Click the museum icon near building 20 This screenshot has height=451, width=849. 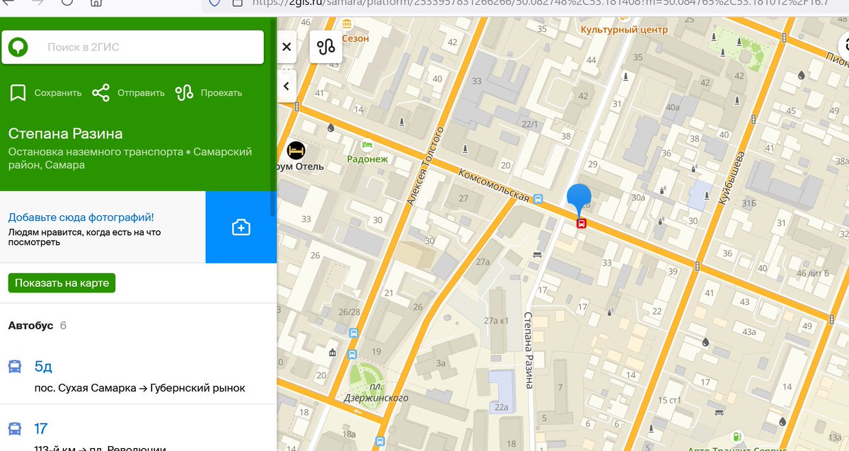coord(333,353)
